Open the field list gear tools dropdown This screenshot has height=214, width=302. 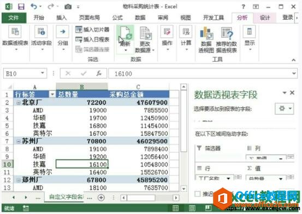point(285,108)
